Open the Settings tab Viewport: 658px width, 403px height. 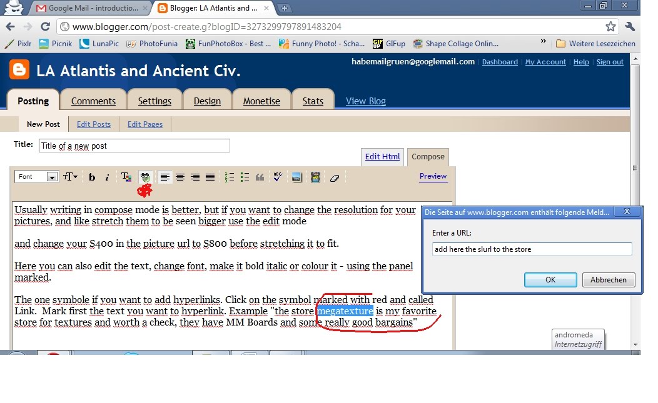[x=154, y=101]
